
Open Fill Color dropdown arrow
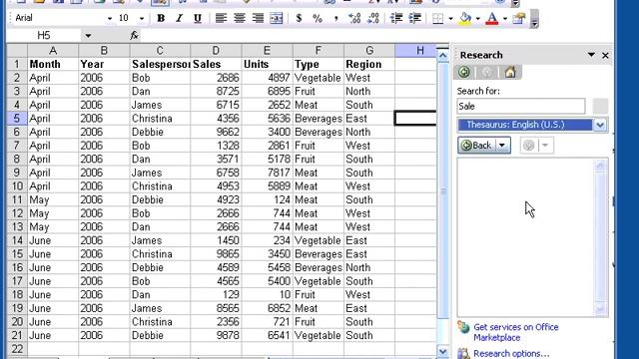pos(477,18)
